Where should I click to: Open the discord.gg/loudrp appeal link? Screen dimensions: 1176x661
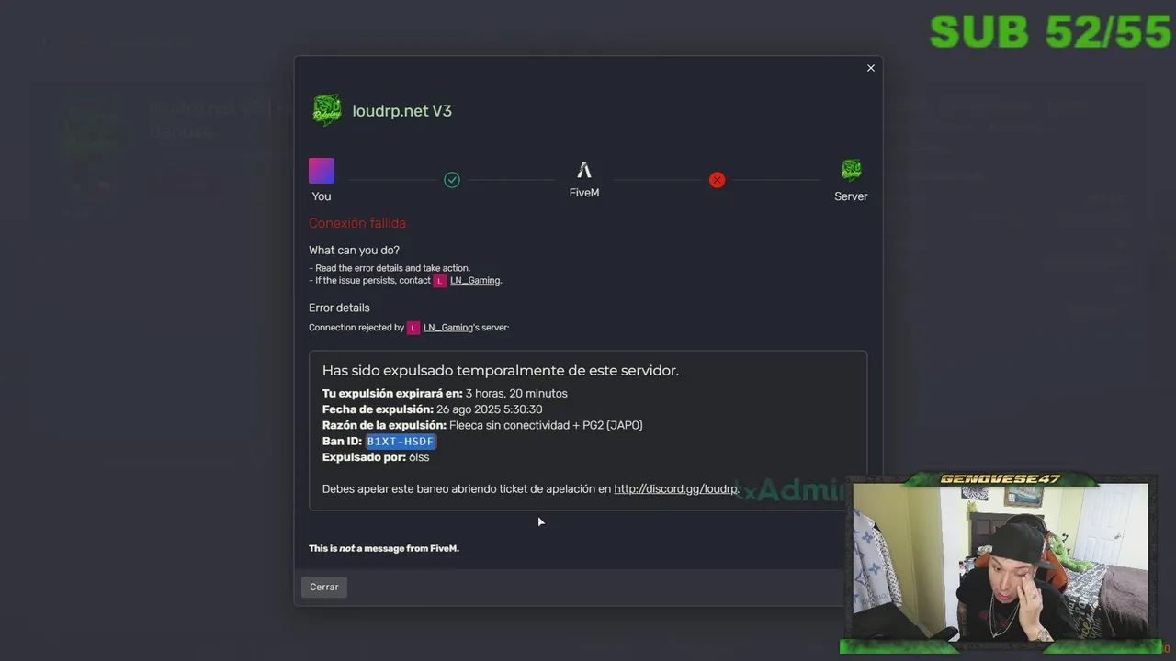(676, 489)
